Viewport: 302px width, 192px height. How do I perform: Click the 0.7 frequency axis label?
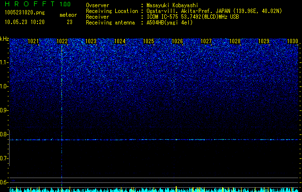point(4,159)
